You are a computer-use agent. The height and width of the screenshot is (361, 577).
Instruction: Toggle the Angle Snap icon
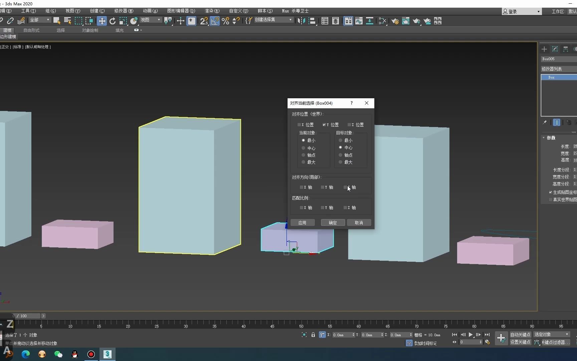click(215, 21)
